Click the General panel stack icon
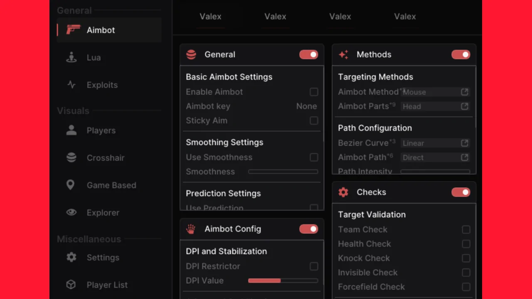 tap(191, 54)
